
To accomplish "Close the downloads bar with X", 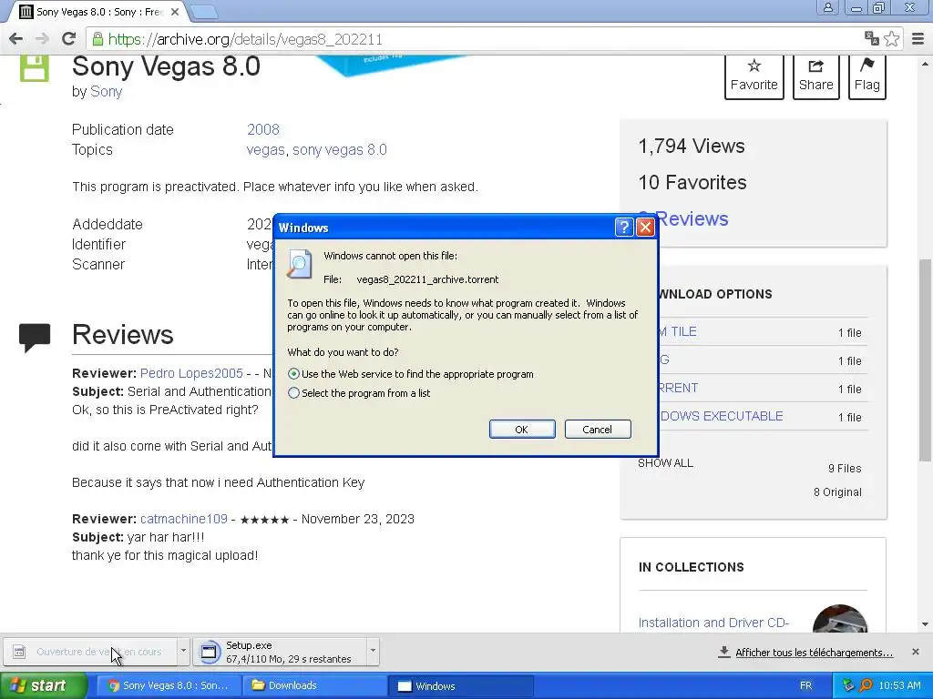I will 915,652.
